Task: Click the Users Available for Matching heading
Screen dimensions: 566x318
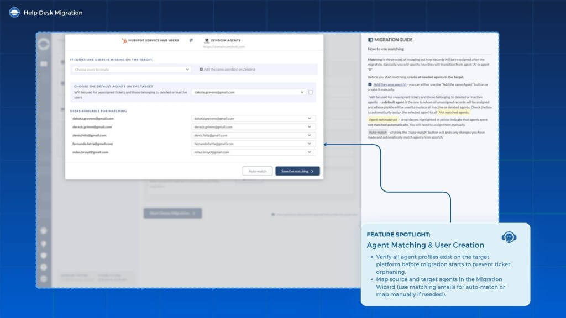Action: coord(98,111)
